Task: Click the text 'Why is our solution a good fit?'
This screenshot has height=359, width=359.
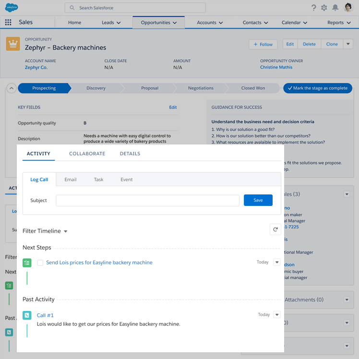Action: 245,130
